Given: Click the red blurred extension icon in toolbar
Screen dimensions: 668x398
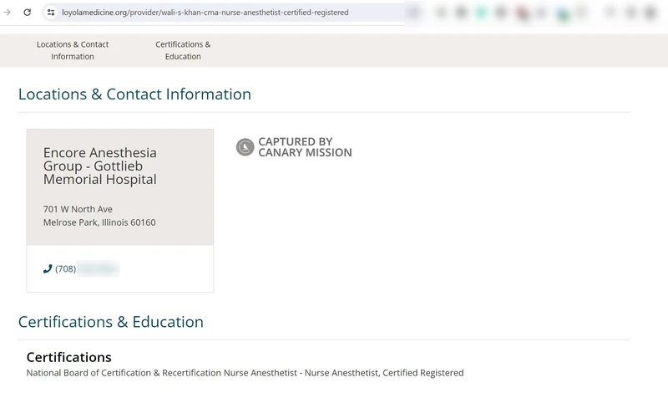Looking at the screenshot, I should tap(523, 13).
